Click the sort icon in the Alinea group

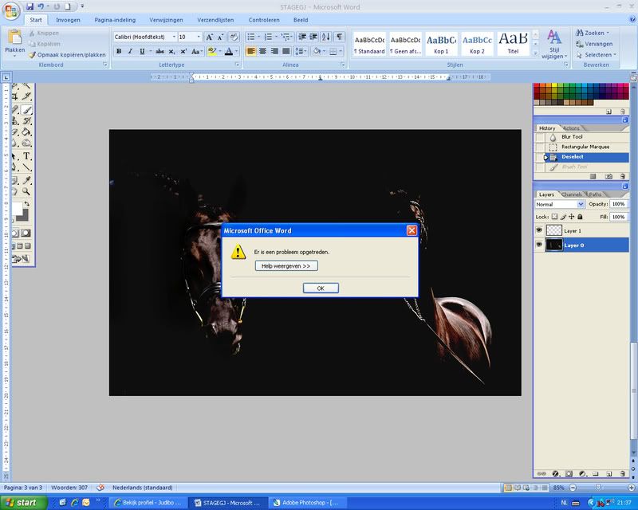click(x=326, y=37)
